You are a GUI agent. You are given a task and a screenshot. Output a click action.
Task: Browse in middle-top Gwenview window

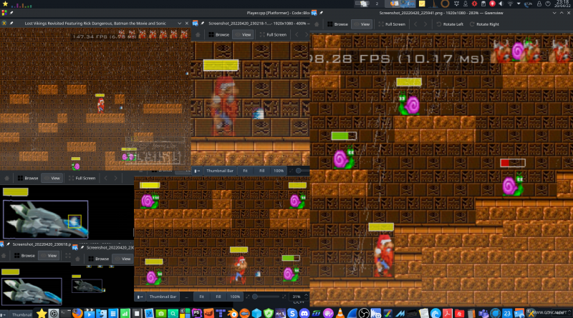click(218, 34)
